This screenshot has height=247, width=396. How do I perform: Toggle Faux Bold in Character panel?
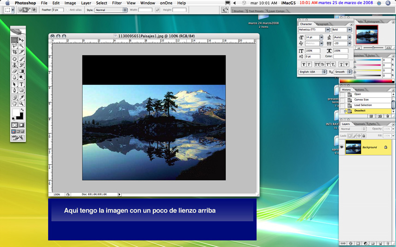pyautogui.click(x=304, y=65)
